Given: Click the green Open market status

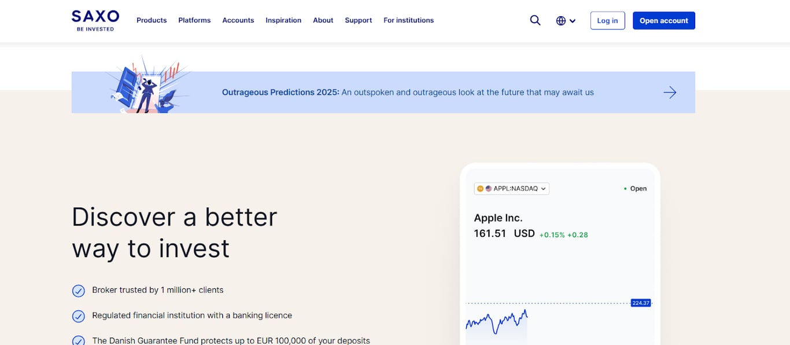Looking at the screenshot, I should [x=635, y=189].
